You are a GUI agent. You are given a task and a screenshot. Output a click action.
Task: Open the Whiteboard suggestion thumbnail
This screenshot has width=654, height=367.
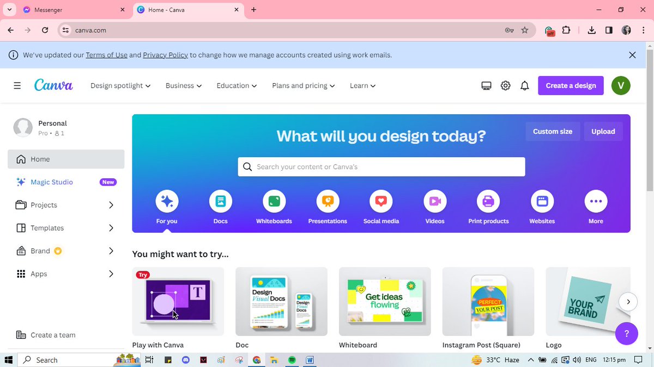pyautogui.click(x=385, y=301)
